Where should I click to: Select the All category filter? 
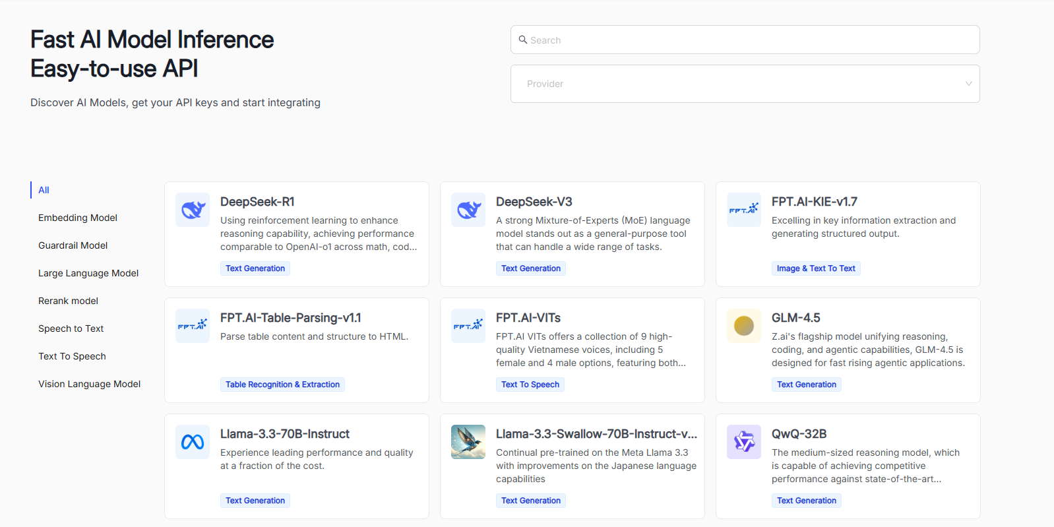(x=44, y=190)
